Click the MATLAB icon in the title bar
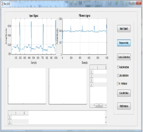This screenshot has width=143, height=132. 2,4
